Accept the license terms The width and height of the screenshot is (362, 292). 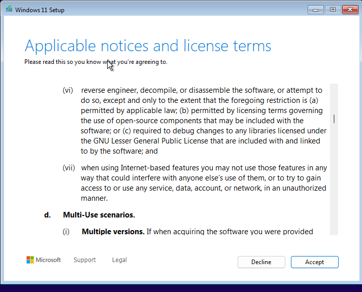[314, 262]
